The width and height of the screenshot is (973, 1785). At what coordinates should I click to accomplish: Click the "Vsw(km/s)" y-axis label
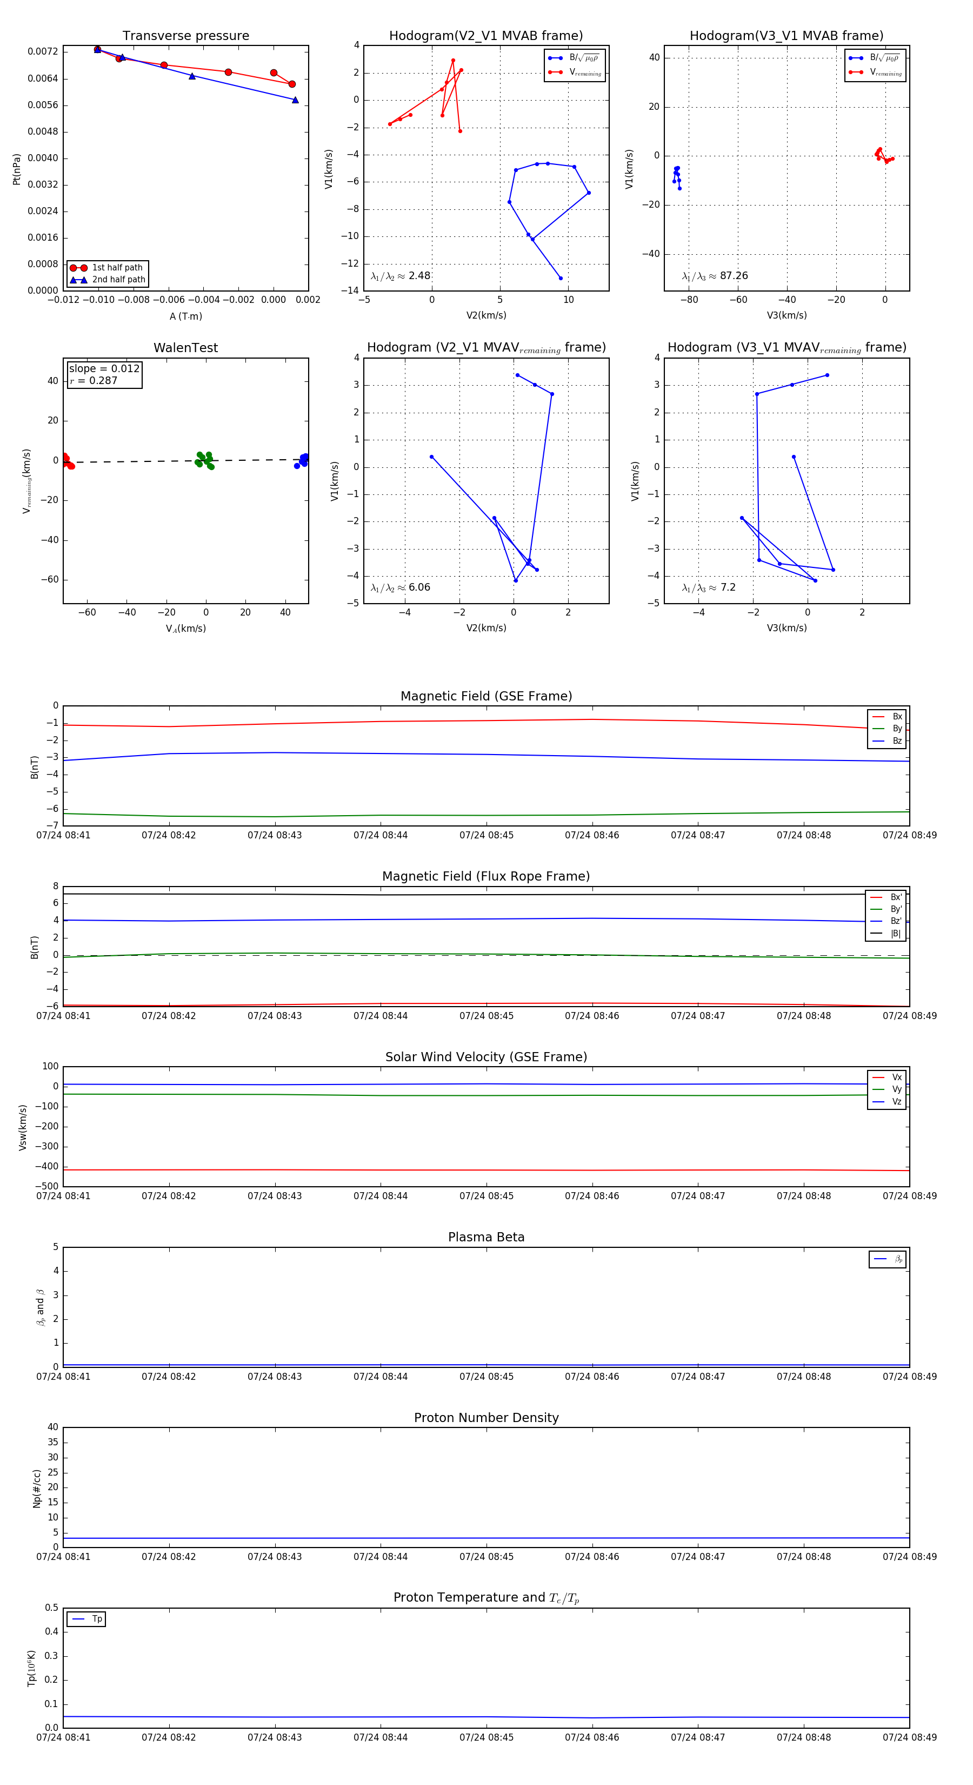pyautogui.click(x=23, y=1127)
